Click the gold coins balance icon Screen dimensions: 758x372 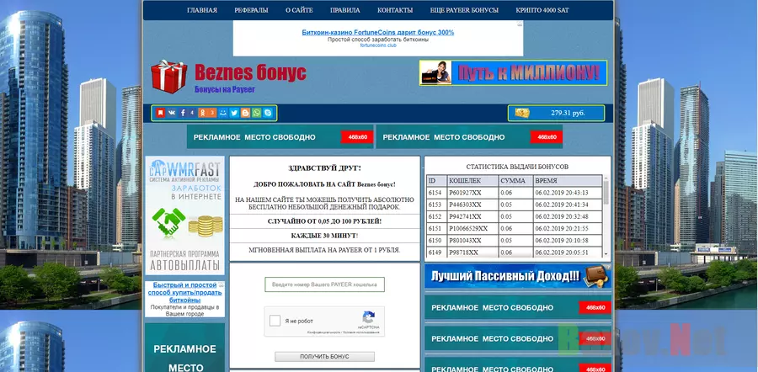(x=522, y=113)
